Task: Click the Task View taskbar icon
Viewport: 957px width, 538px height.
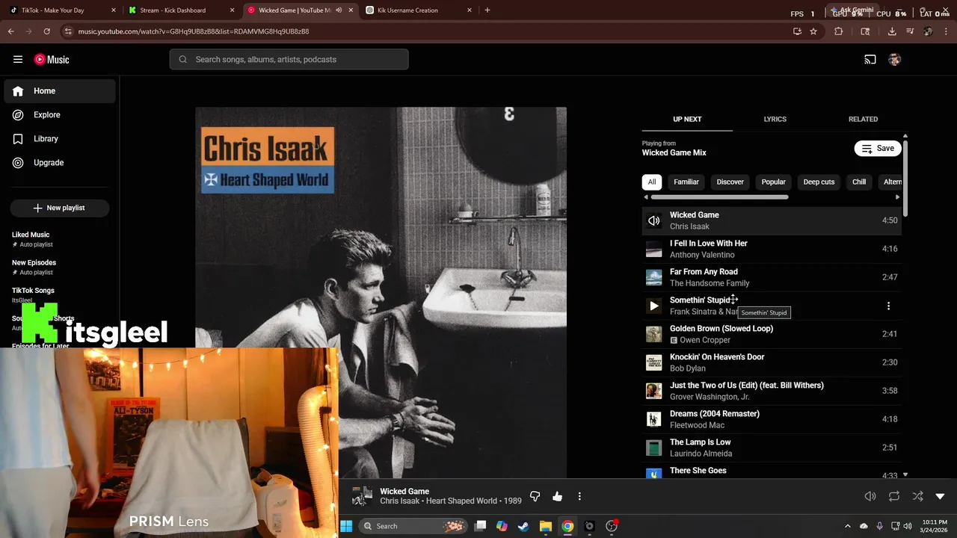Action: pos(481,526)
